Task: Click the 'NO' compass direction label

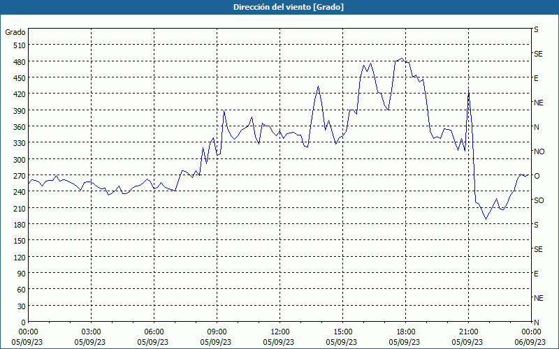Action: point(539,151)
